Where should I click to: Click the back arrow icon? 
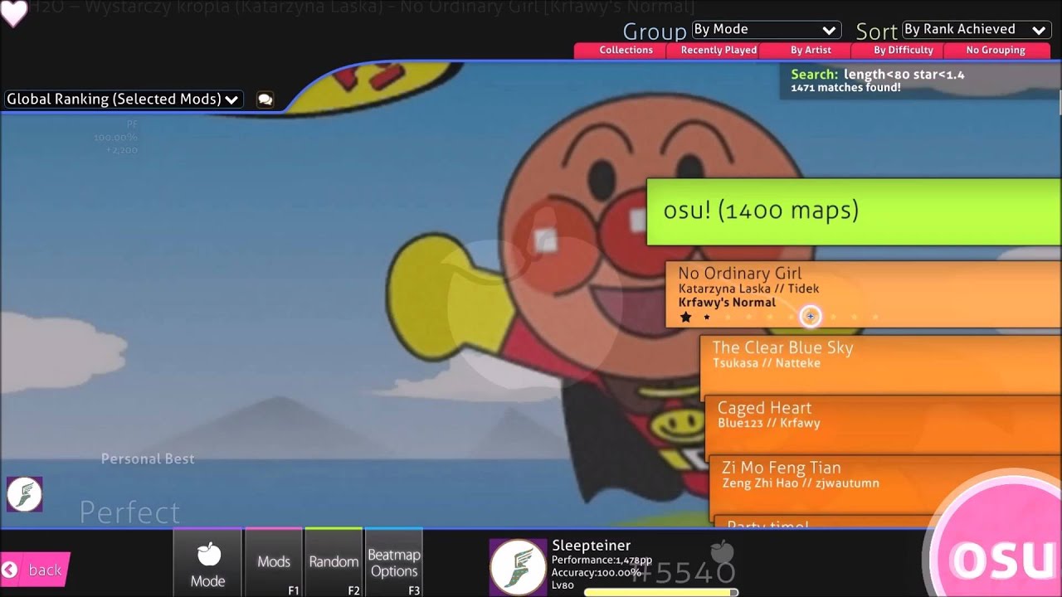point(10,570)
